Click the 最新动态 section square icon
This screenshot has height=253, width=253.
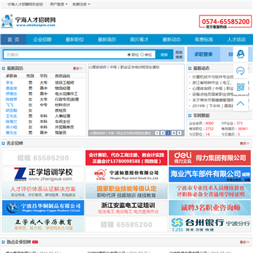(x=190, y=68)
